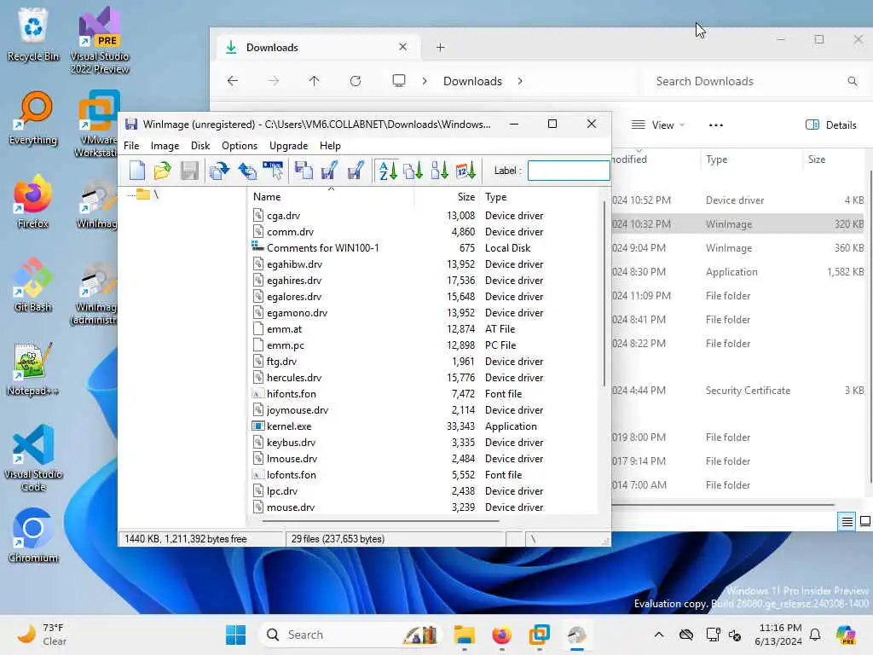Click the second floppy brush toolbar icon
The width and height of the screenshot is (873, 655).
(x=356, y=171)
